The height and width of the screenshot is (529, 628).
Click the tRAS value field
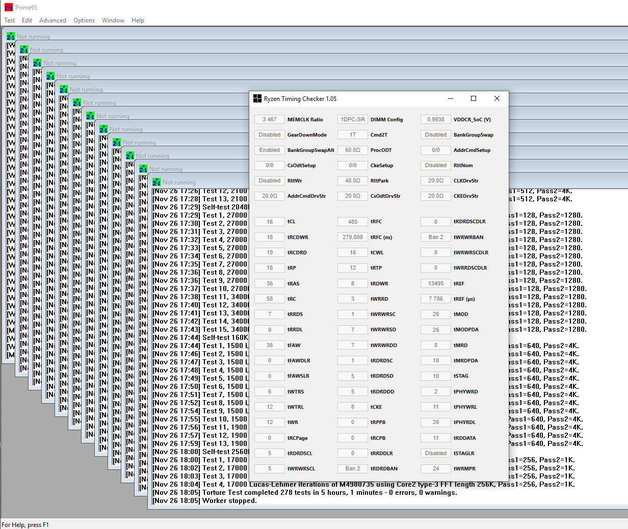[270, 283]
